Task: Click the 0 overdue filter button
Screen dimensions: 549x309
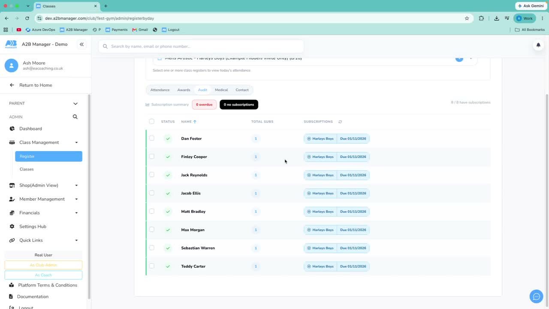Action: pos(204,105)
